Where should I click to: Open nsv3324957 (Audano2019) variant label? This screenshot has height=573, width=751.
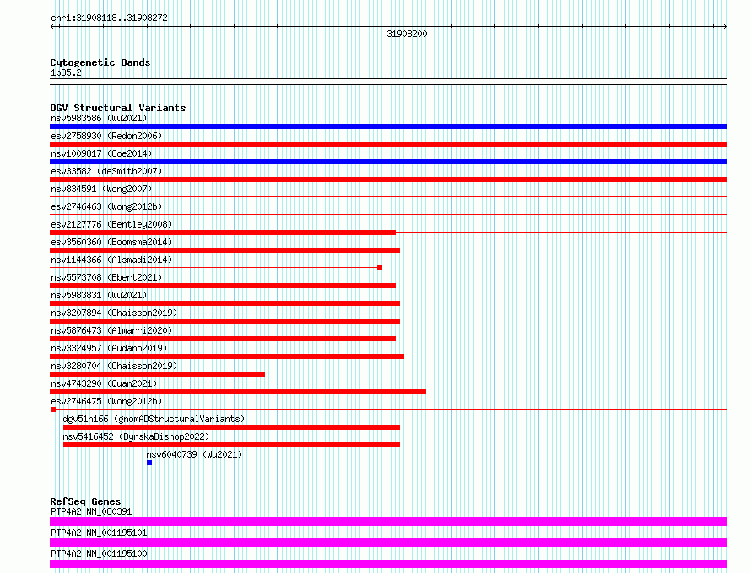pyautogui.click(x=109, y=348)
